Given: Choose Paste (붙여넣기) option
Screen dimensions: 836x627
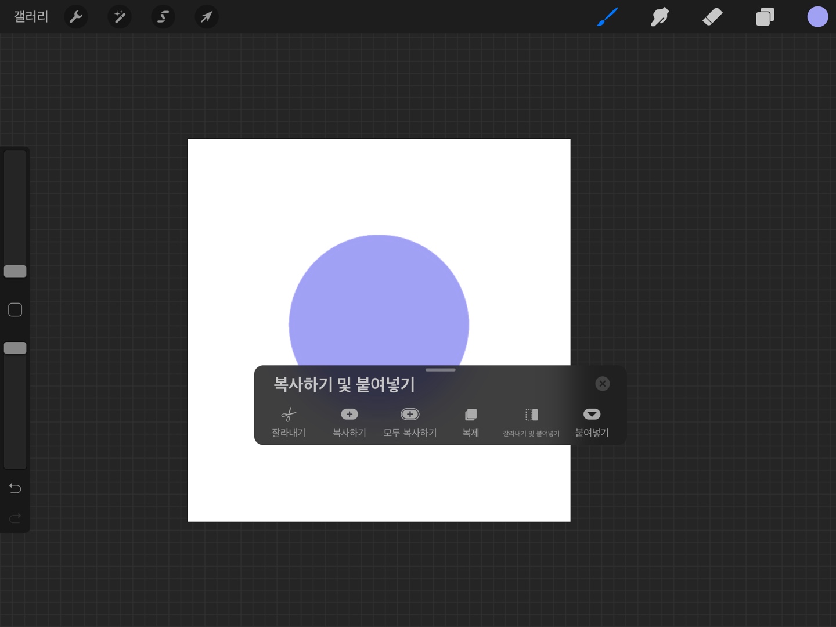Looking at the screenshot, I should click(x=592, y=422).
